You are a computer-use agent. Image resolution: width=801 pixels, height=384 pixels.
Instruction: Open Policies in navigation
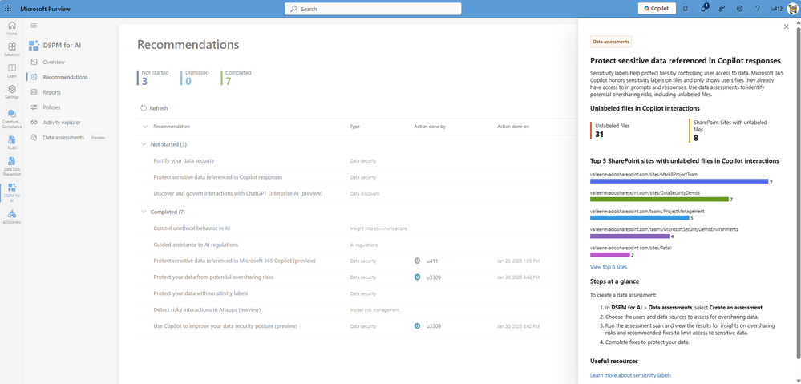[x=51, y=107]
